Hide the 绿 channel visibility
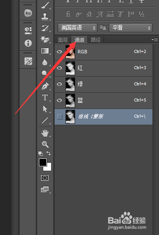The height and width of the screenshot is (235, 159). pos(59,84)
